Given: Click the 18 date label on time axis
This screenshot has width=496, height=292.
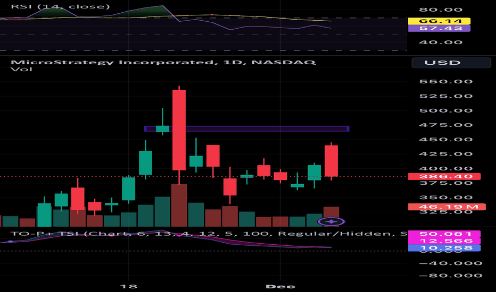Looking at the screenshot, I should (x=129, y=286).
